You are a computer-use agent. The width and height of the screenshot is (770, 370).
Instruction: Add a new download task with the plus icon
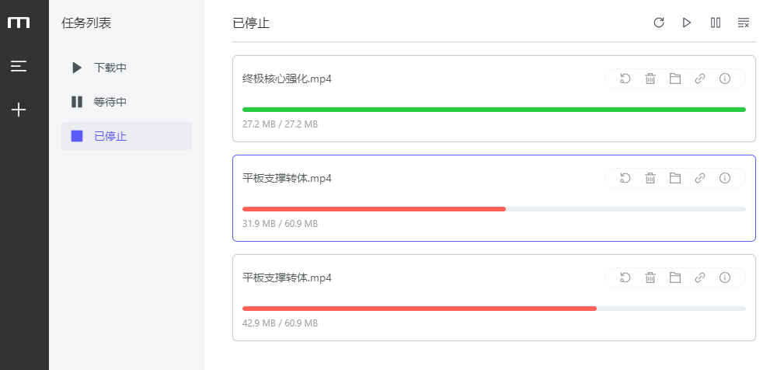(x=19, y=110)
